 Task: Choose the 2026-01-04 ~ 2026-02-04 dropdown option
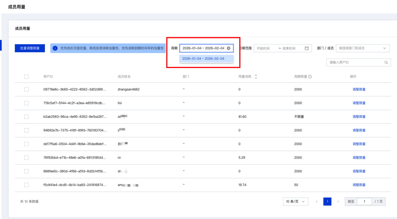coord(203,59)
